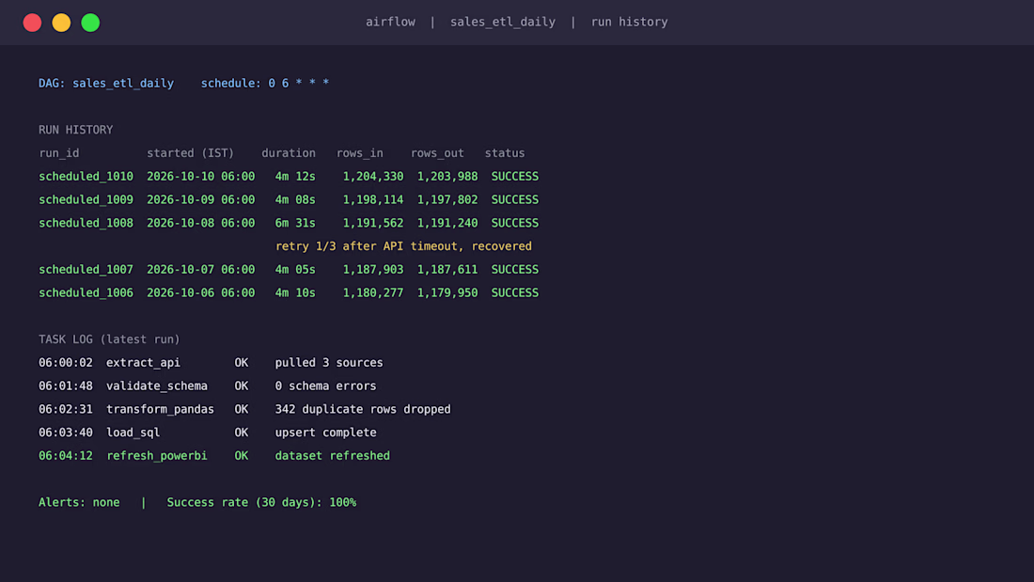
Task: Select run scheduled_1010 in run history
Action: tap(289, 176)
